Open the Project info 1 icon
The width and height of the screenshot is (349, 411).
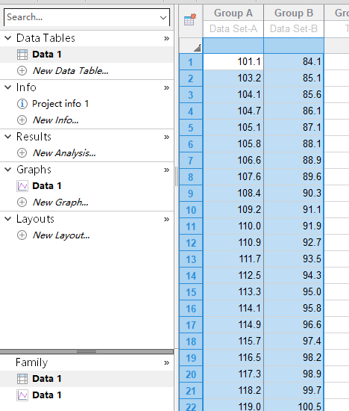(x=22, y=104)
